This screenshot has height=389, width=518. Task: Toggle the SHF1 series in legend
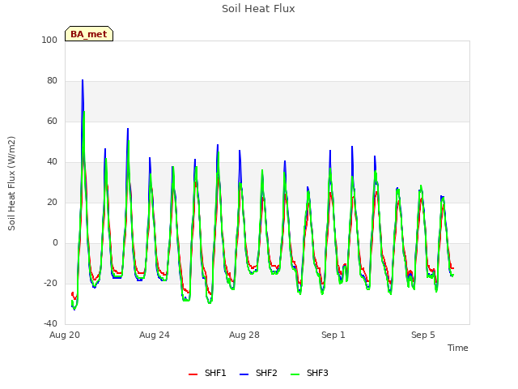click(x=207, y=373)
